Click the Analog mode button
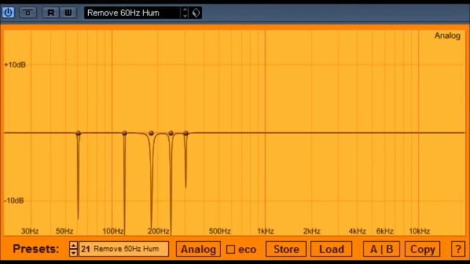 (198, 249)
